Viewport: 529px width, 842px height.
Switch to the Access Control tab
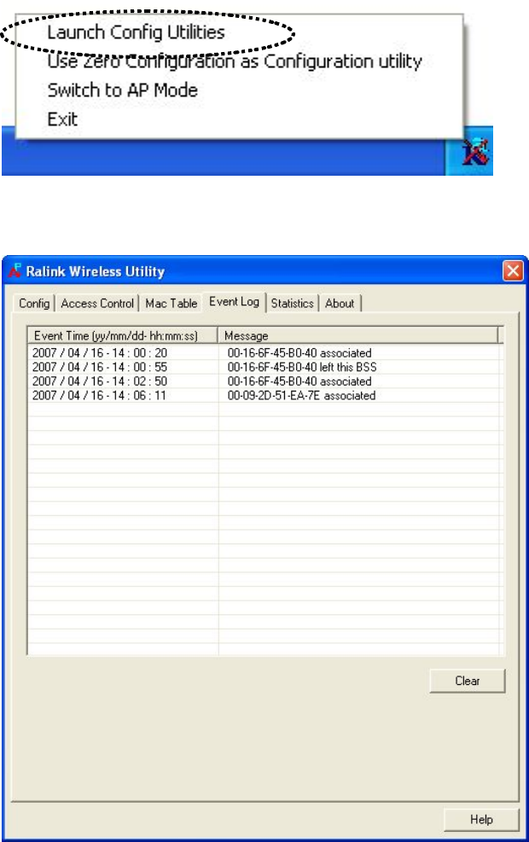pos(97,304)
